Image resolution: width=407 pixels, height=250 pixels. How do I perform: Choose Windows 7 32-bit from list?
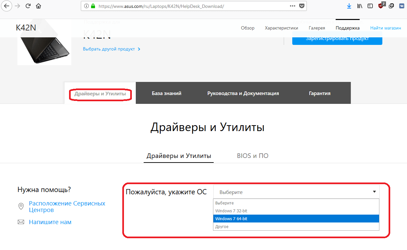point(296,211)
